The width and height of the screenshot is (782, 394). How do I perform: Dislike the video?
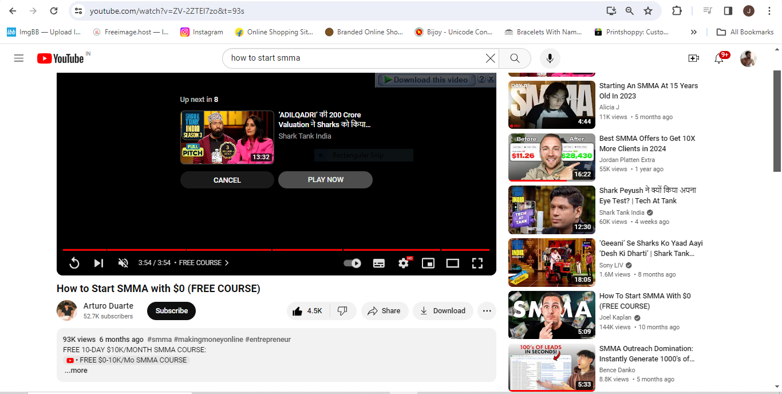[x=343, y=311]
